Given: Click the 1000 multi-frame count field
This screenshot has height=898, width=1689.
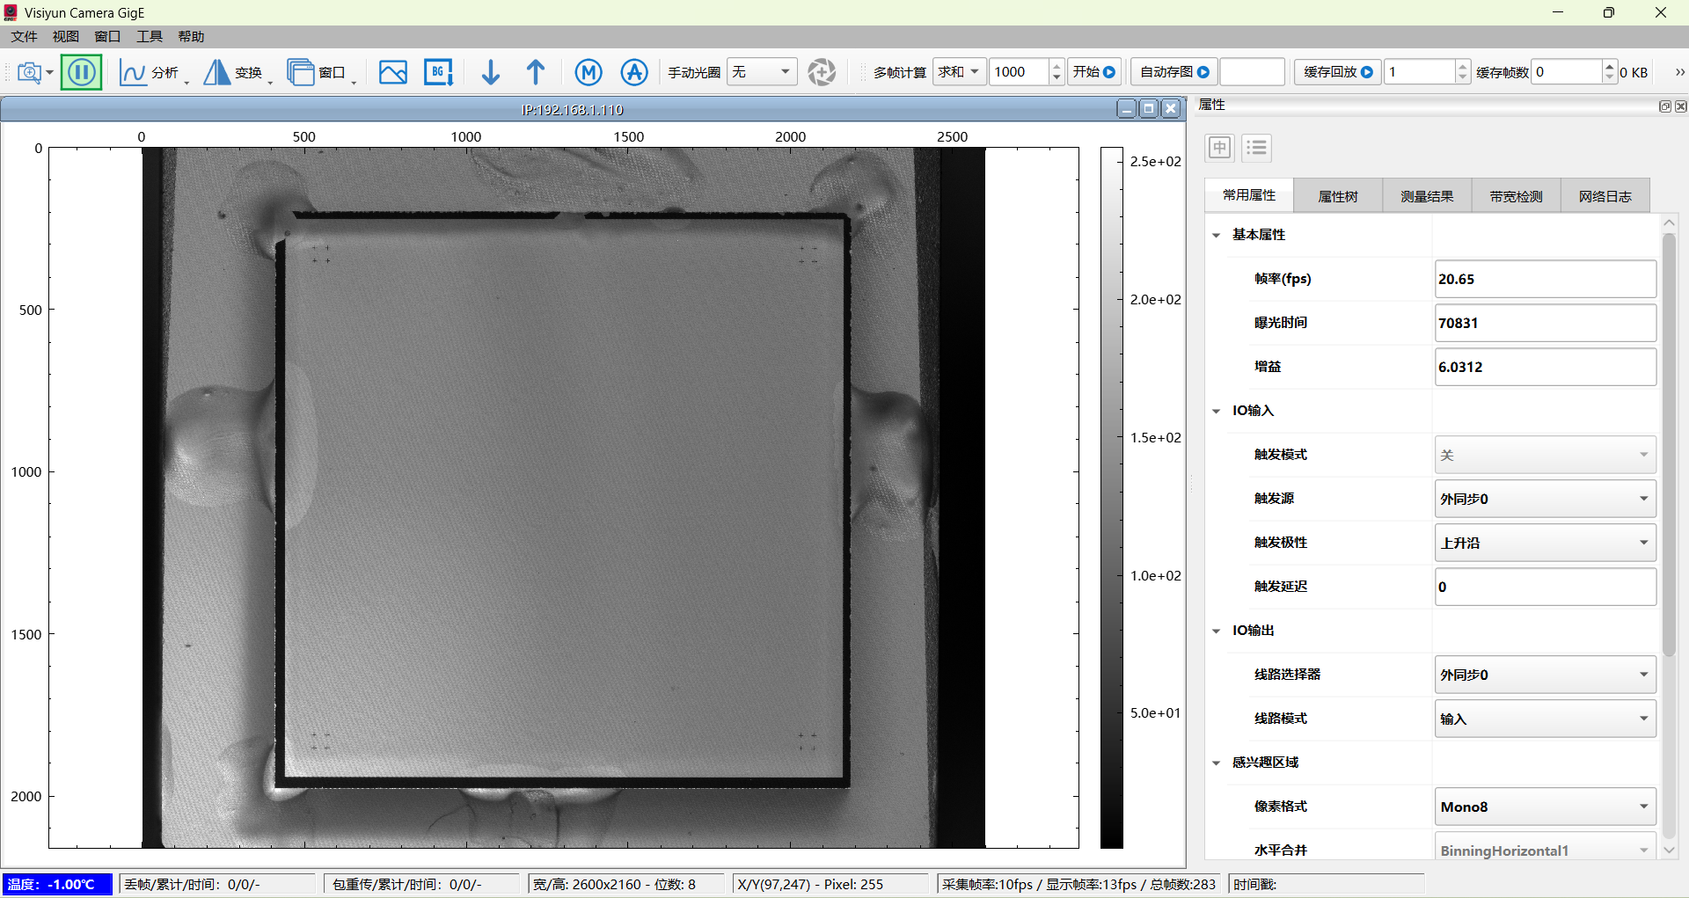Looking at the screenshot, I should pyautogui.click(x=1019, y=72).
